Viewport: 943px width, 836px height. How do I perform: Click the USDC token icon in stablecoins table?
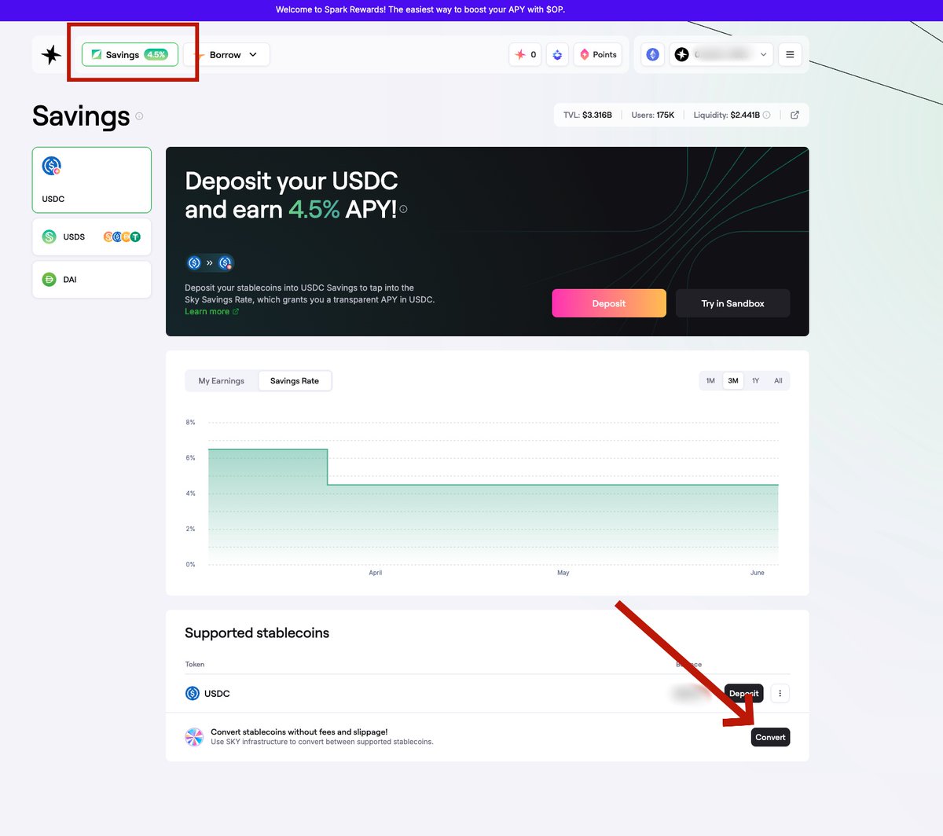[x=193, y=693]
